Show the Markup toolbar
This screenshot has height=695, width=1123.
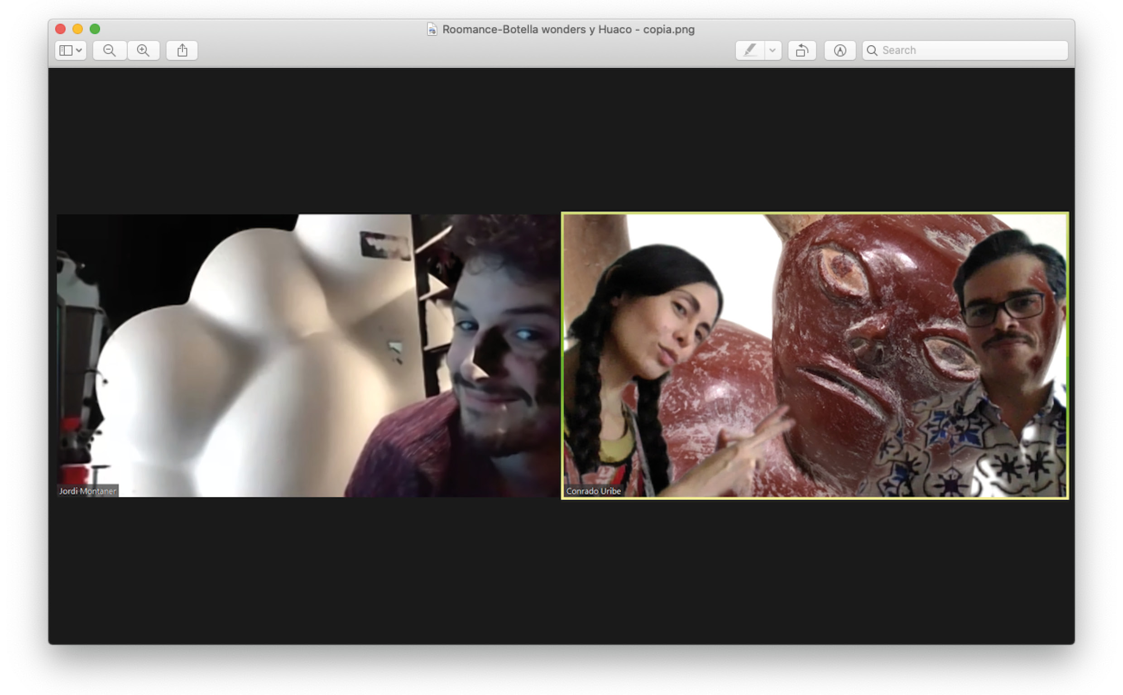point(840,50)
